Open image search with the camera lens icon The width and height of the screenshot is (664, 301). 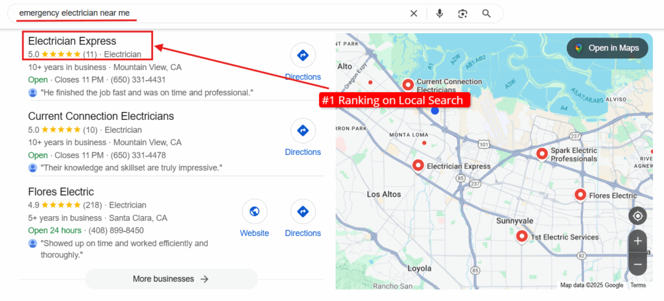[x=462, y=14]
